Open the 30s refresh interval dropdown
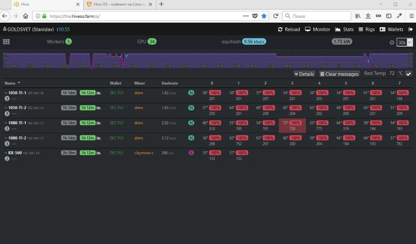 coord(404,42)
